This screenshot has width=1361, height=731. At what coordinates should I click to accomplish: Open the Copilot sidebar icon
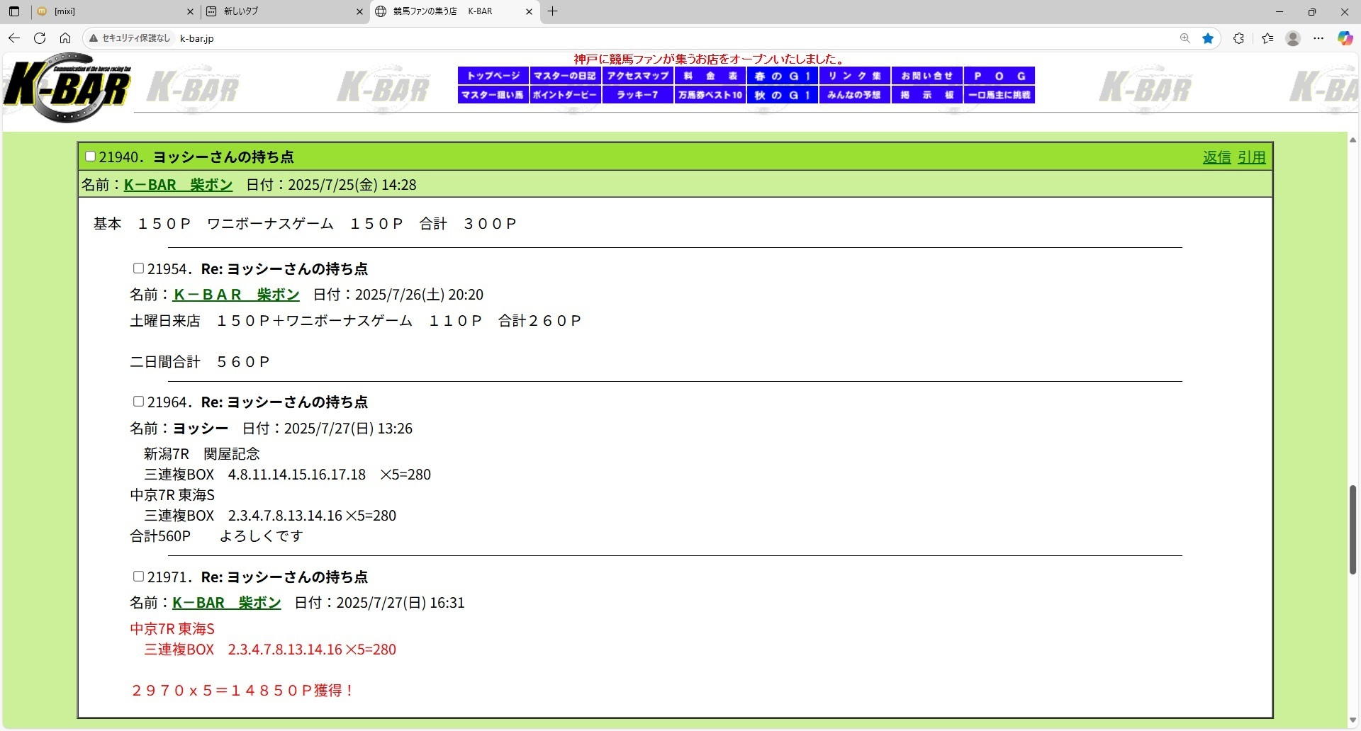point(1345,38)
